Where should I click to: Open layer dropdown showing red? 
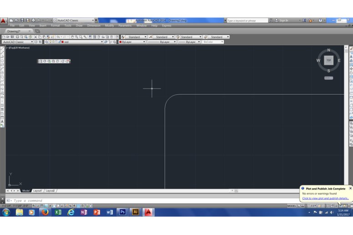pos(102,42)
